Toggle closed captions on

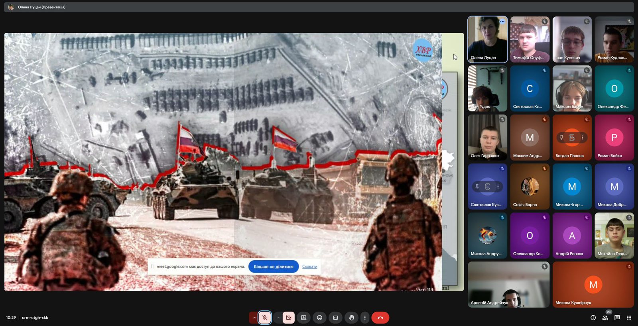[335, 318]
